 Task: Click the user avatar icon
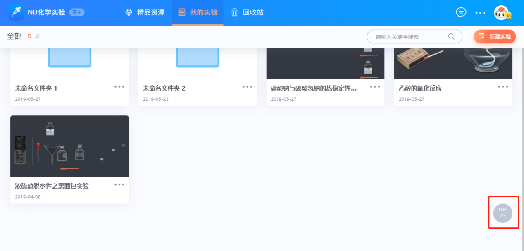[502, 13]
